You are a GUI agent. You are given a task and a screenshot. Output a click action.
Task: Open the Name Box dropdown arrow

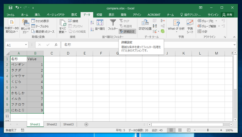pyautogui.click(x=26, y=45)
